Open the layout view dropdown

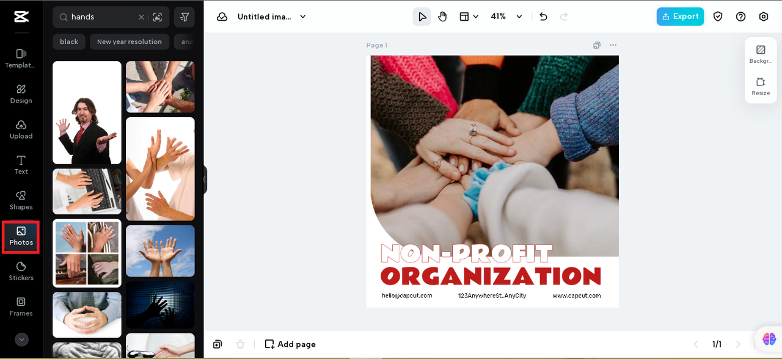point(469,16)
